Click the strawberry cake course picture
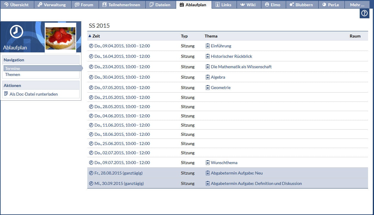Image resolution: width=374 pixels, height=215 pixels. (x=60, y=38)
